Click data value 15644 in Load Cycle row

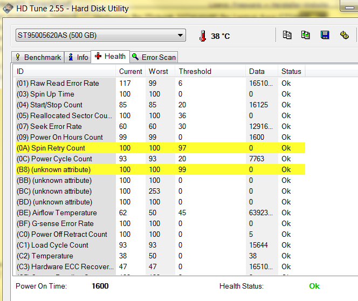(x=258, y=245)
